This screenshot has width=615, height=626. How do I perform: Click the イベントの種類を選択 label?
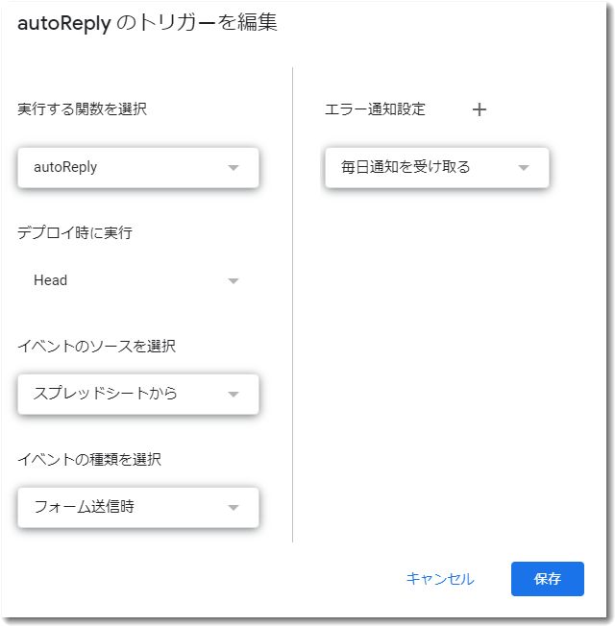[89, 459]
